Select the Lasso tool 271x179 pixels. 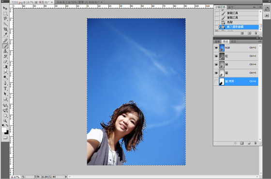tap(5, 19)
